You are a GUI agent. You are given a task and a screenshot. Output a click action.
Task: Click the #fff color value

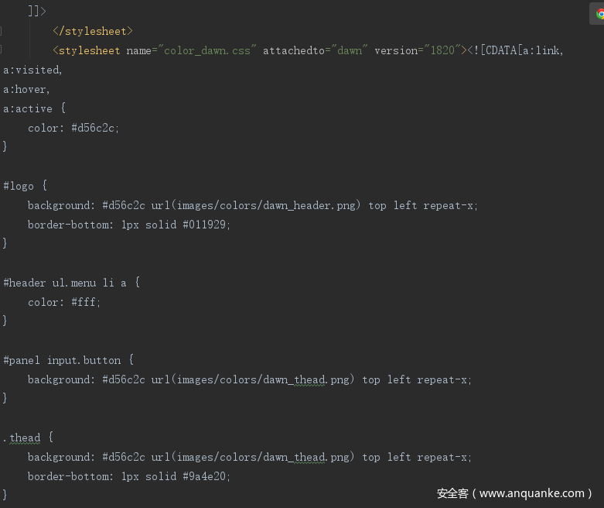click(85, 302)
